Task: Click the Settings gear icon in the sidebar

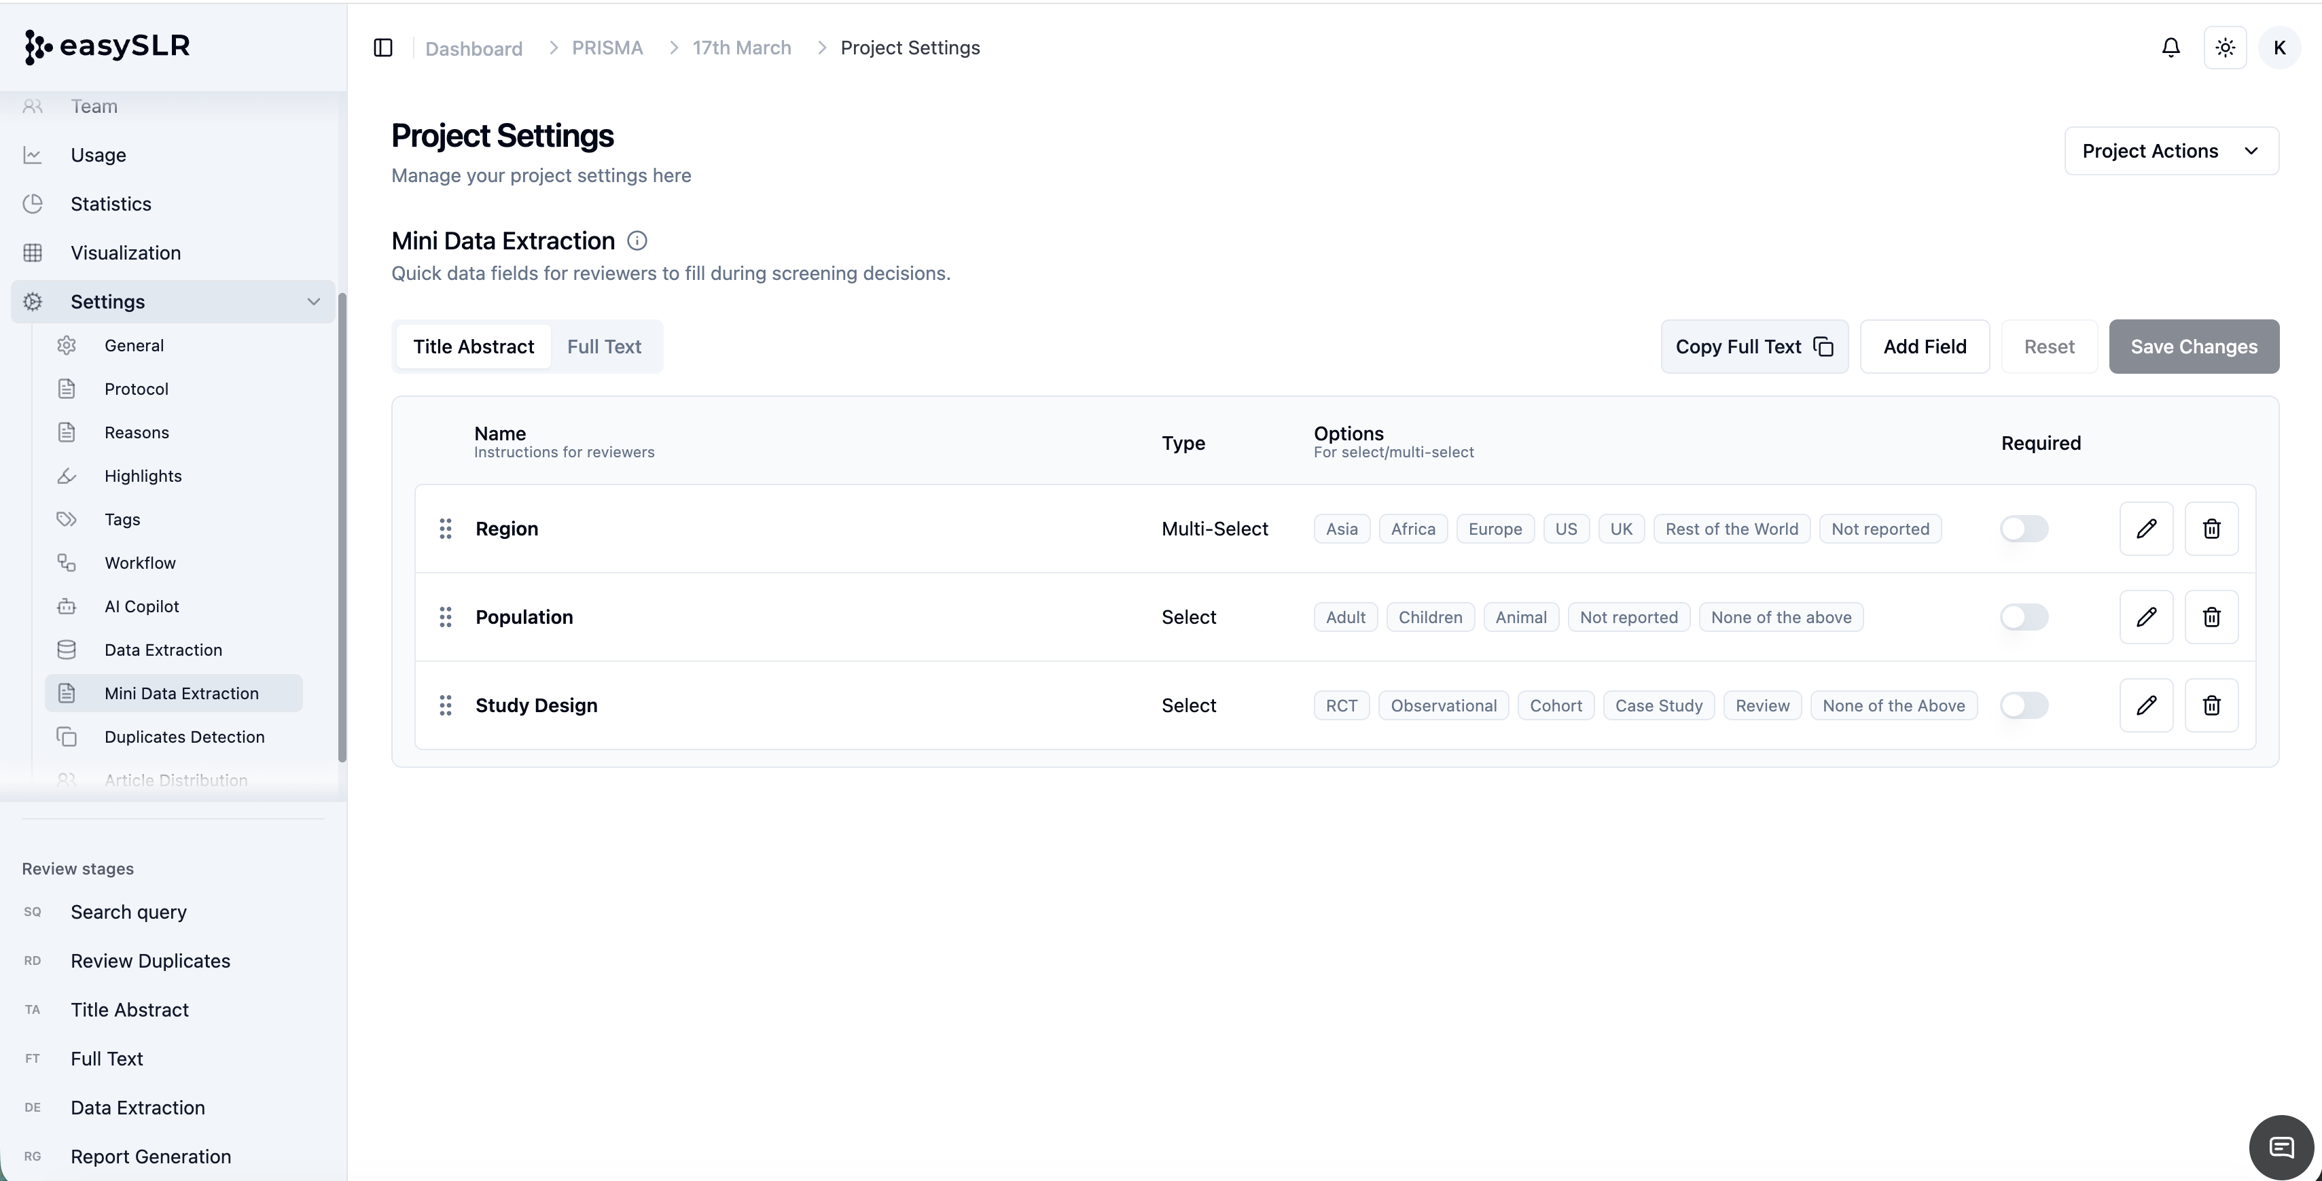Action: click(33, 301)
